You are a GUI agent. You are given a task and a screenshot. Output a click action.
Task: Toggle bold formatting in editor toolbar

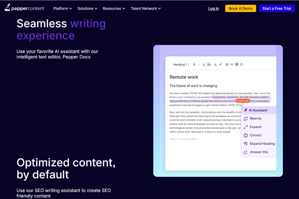click(194, 64)
